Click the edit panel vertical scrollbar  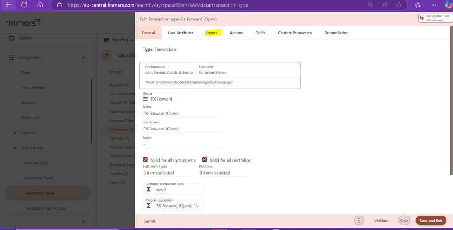point(452,100)
